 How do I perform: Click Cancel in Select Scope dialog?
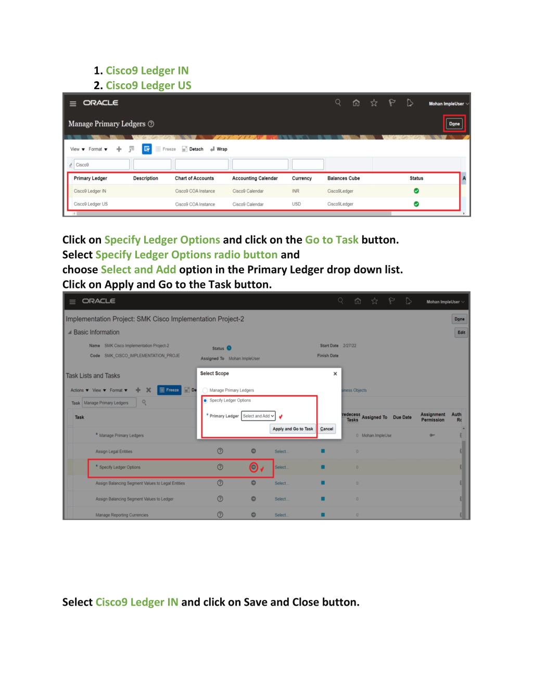coord(327,429)
